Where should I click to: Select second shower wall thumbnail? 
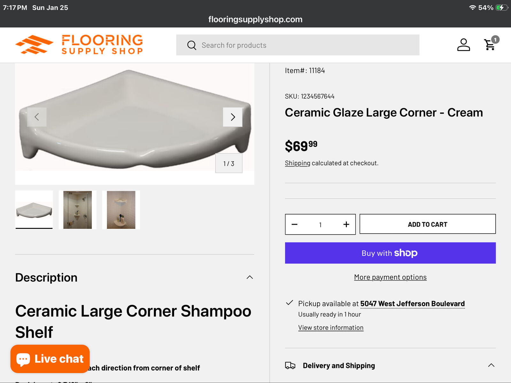[78, 210]
